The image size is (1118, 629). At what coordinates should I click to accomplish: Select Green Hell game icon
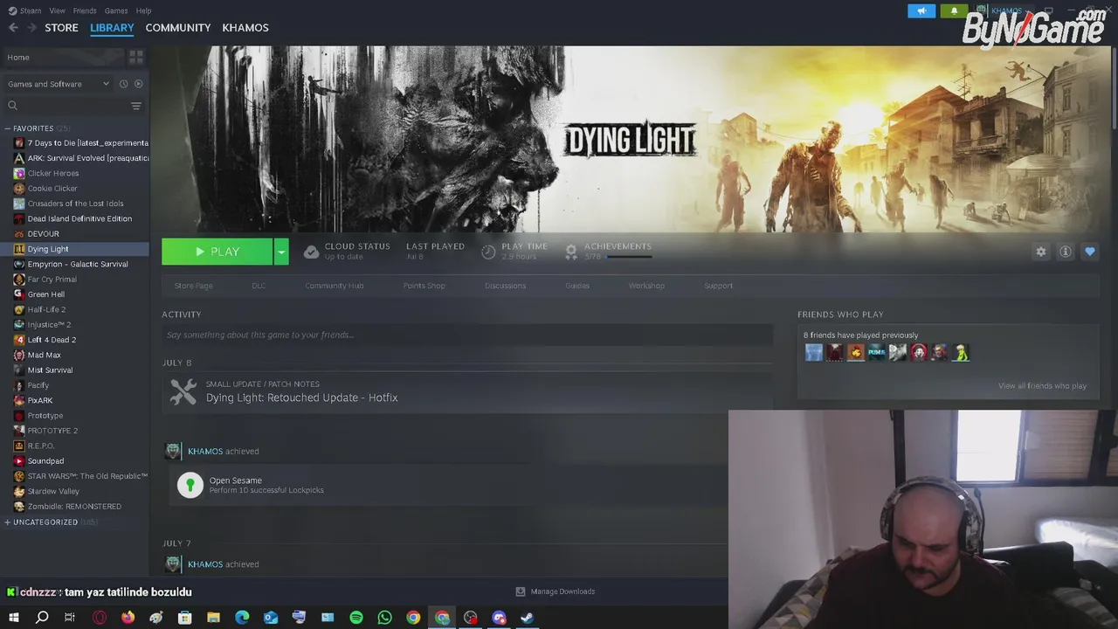point(19,294)
